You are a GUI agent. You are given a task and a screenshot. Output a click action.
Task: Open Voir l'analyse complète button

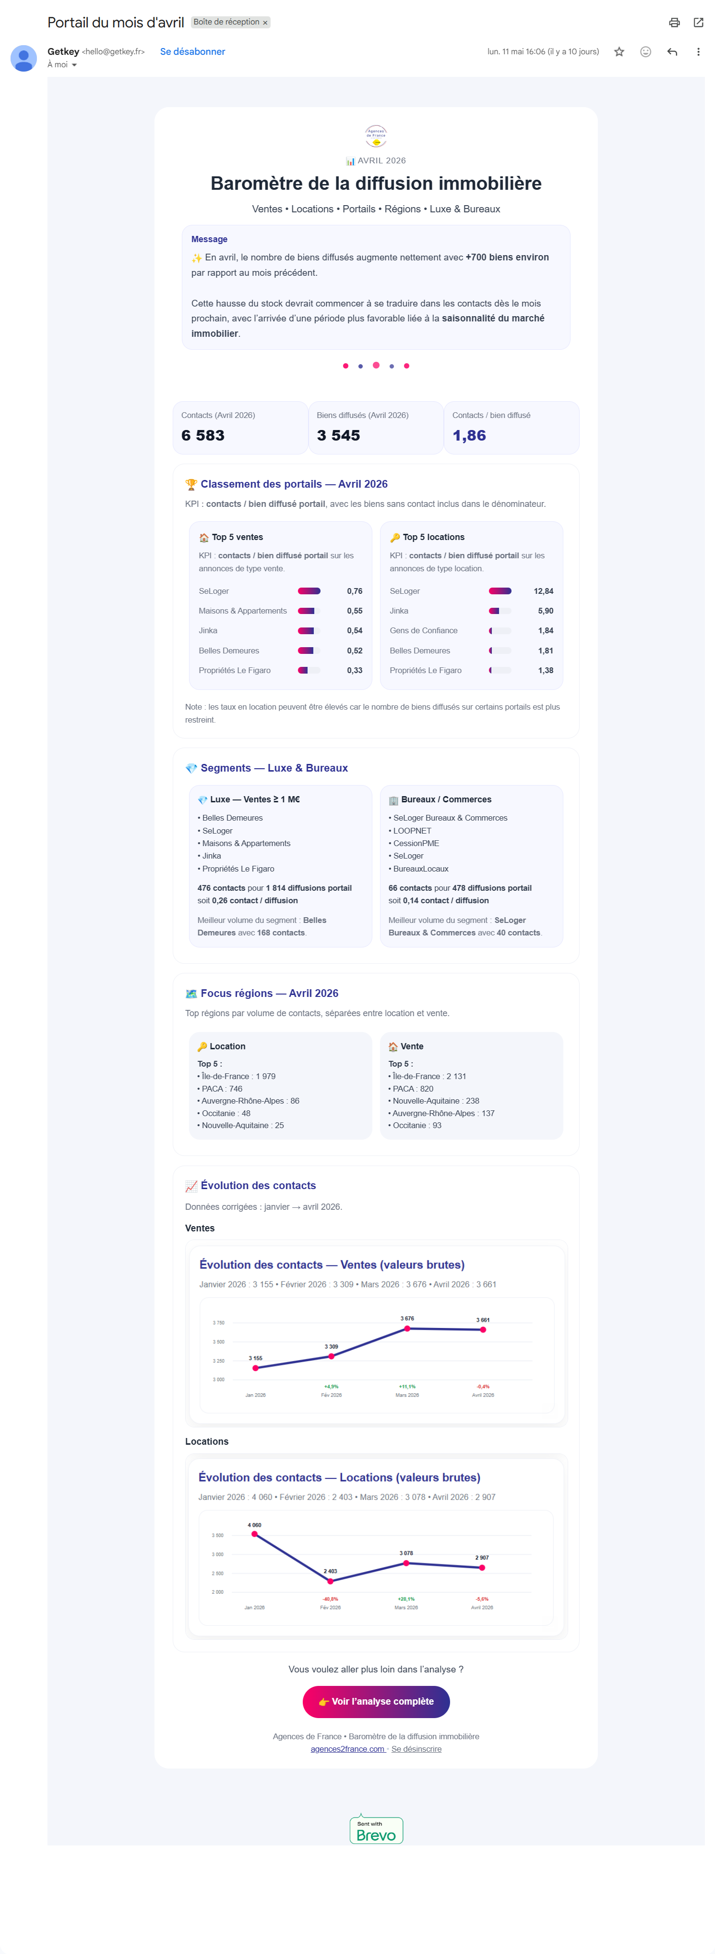tap(376, 1701)
